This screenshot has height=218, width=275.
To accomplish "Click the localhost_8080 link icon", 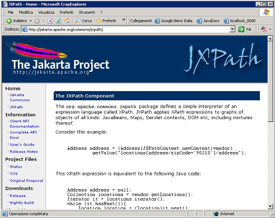I will tap(226, 21).
